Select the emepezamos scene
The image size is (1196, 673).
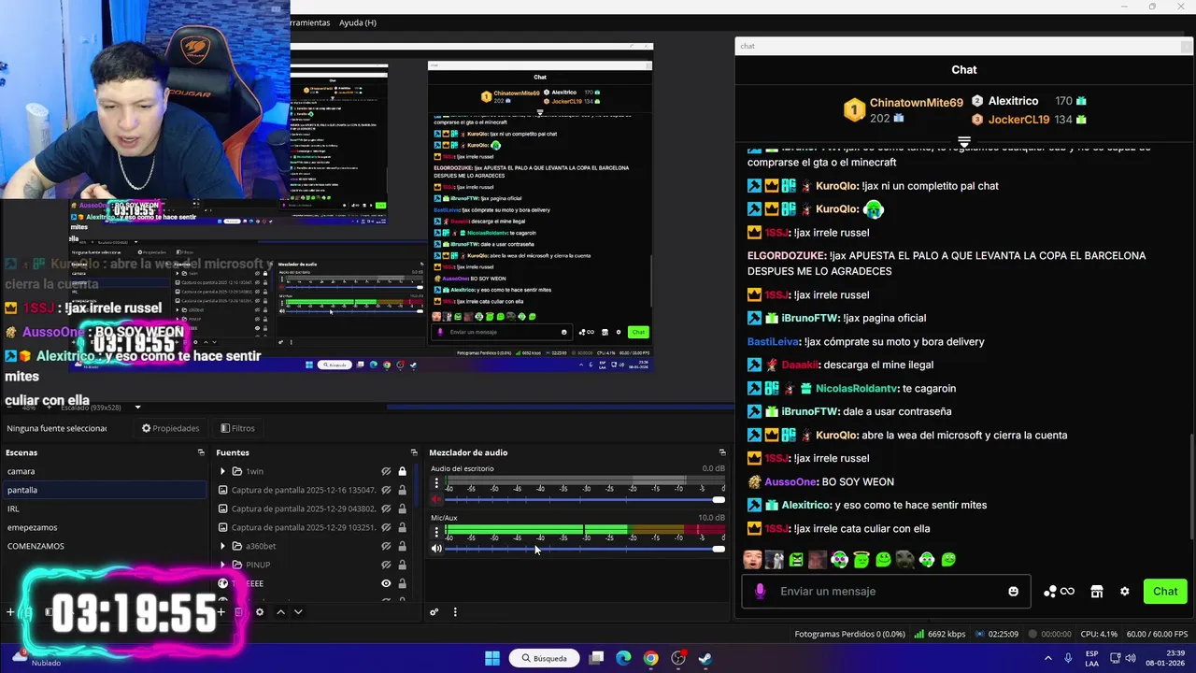tap(104, 527)
